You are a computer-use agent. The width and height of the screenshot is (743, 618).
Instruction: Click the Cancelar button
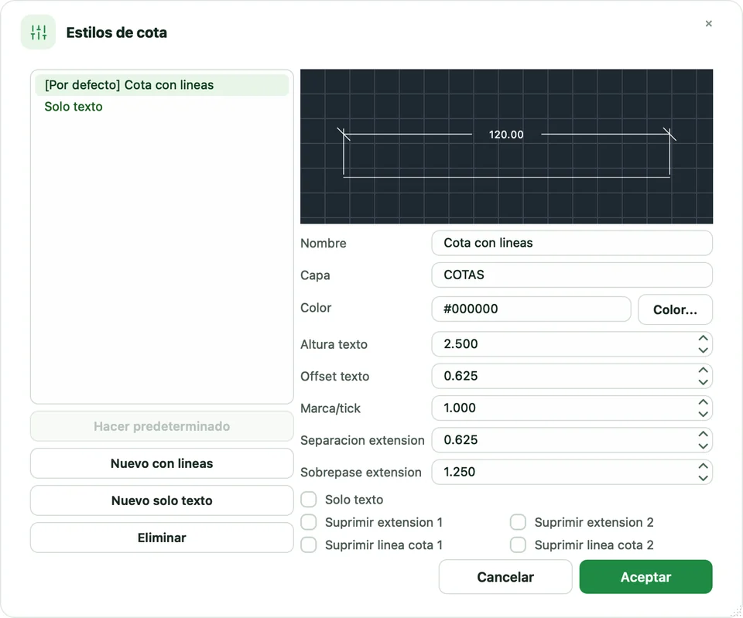505,577
